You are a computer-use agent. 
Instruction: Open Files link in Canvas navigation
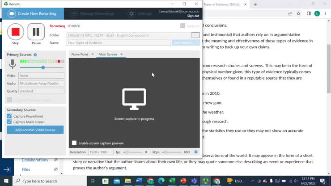pos(26,169)
